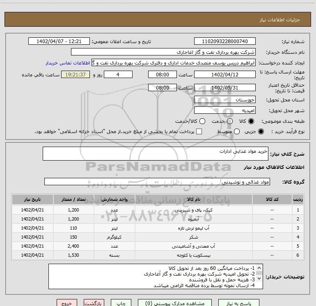Click مشاهده مدارک پیوستی (0) button

click(x=175, y=304)
